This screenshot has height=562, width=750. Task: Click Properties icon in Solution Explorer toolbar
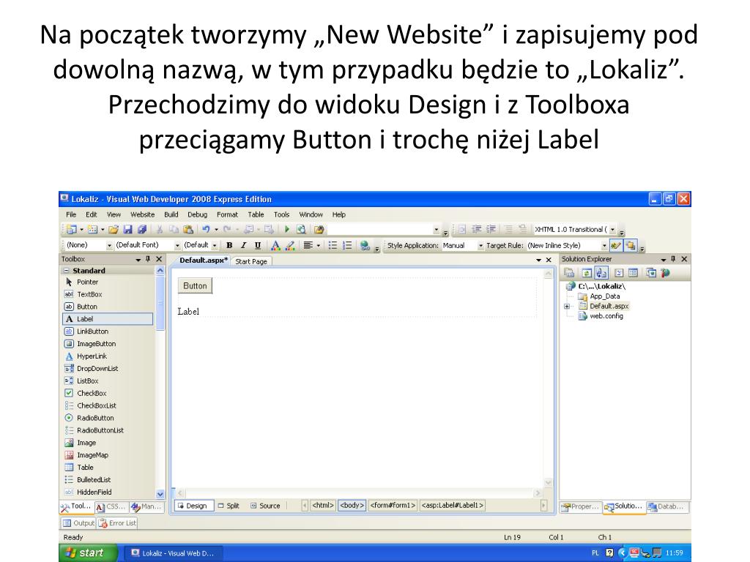(x=569, y=273)
